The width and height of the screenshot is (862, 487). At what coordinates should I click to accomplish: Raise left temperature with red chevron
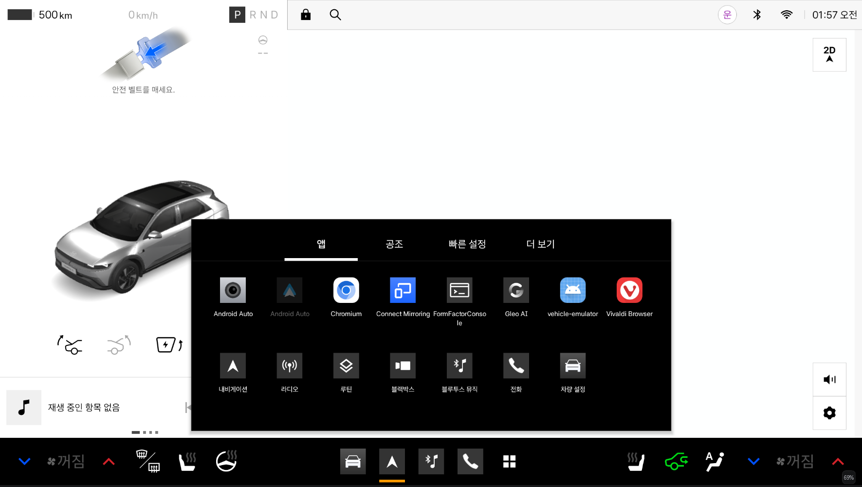(109, 461)
